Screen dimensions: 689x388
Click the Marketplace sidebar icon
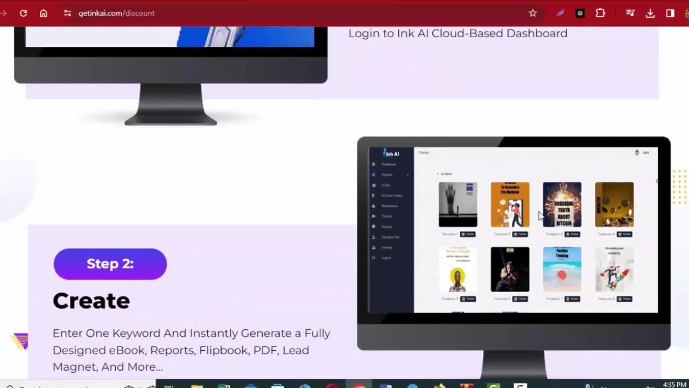pyautogui.click(x=374, y=206)
